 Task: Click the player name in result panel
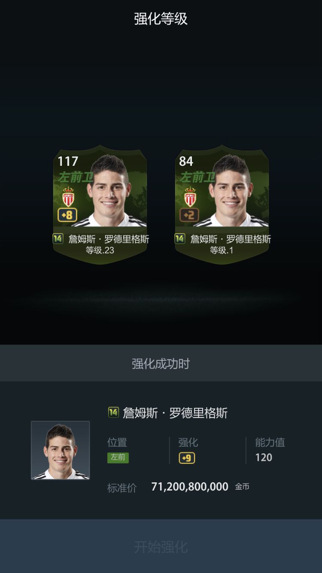click(175, 413)
